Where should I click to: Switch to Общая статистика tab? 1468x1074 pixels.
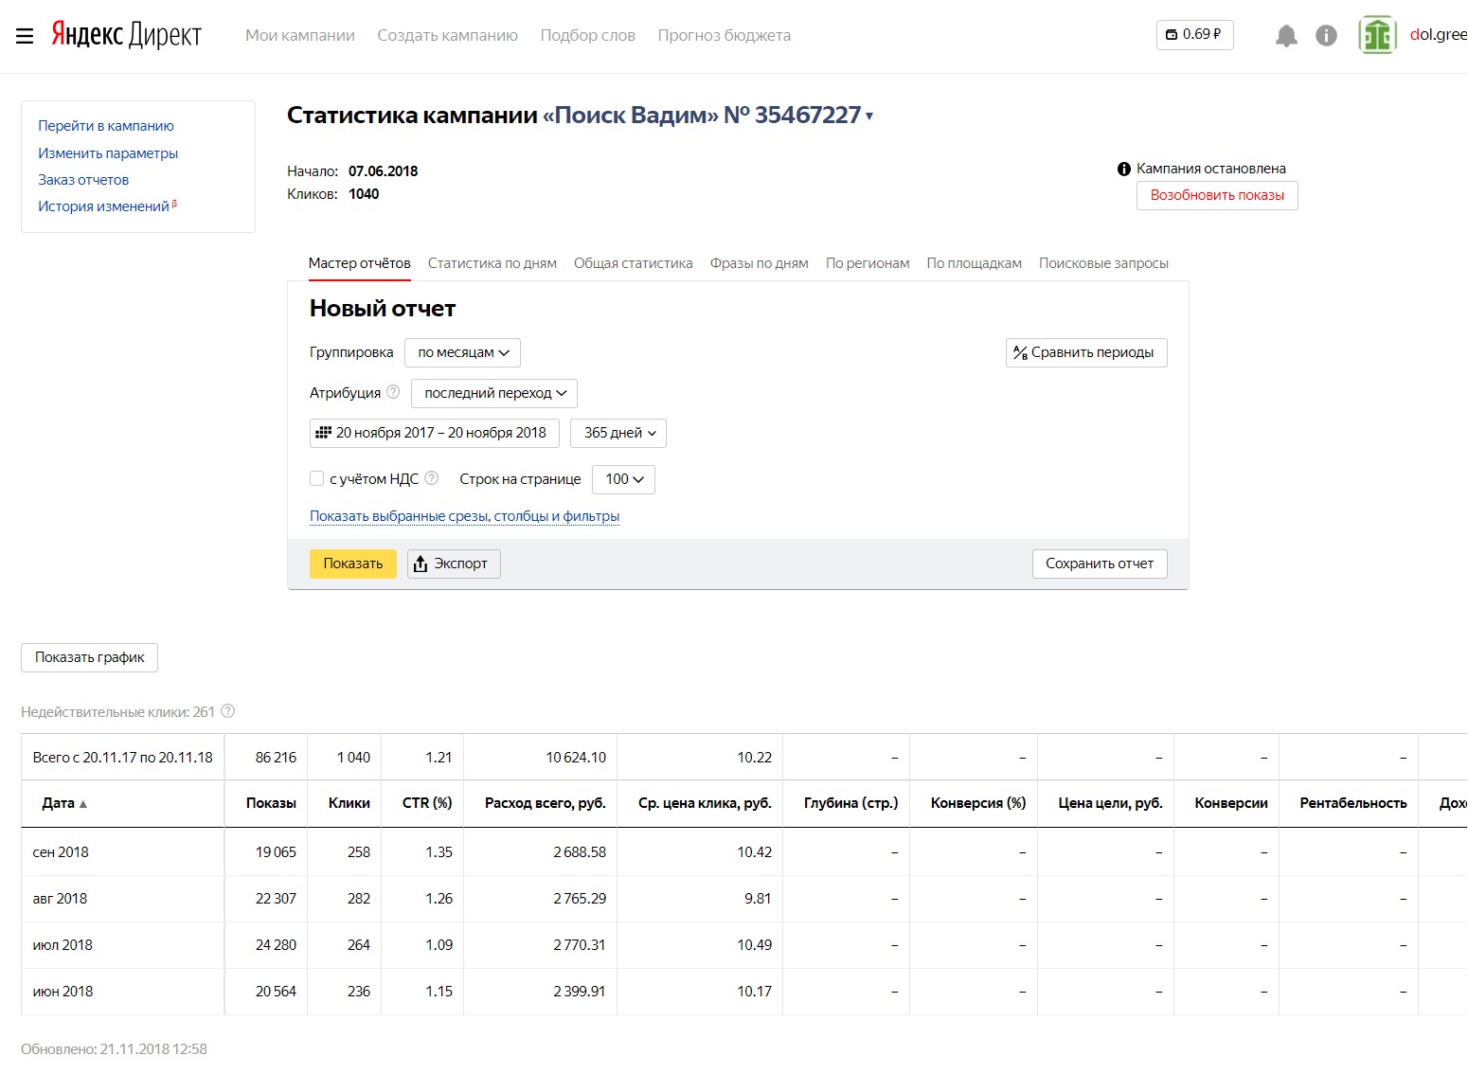634,263
